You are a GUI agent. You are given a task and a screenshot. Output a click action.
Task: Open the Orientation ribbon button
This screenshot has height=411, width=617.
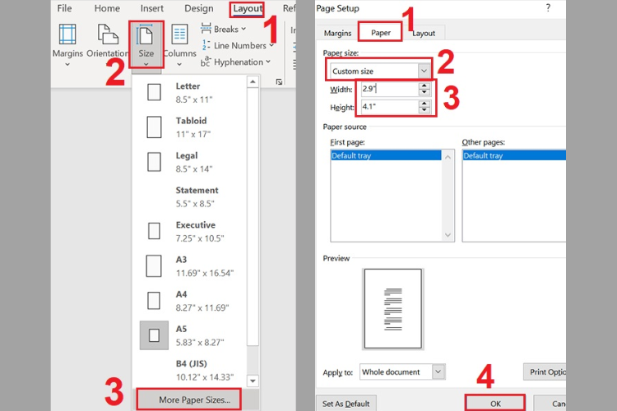[x=108, y=43]
